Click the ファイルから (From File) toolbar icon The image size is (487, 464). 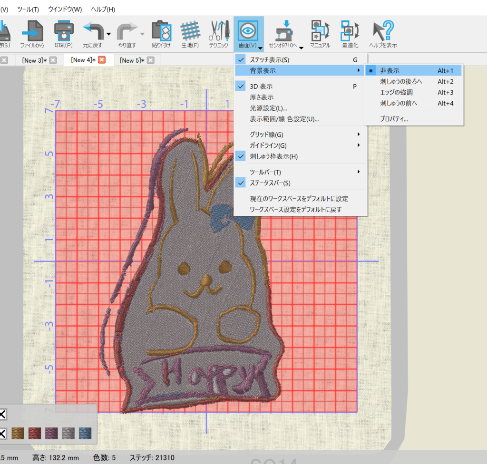(32, 32)
